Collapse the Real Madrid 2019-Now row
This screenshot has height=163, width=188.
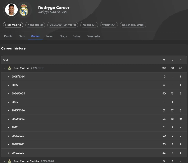4,68
